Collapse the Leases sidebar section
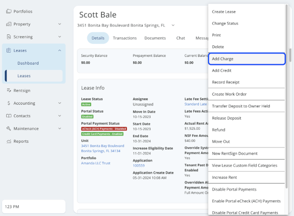This screenshot has width=294, height=216. point(60,50)
